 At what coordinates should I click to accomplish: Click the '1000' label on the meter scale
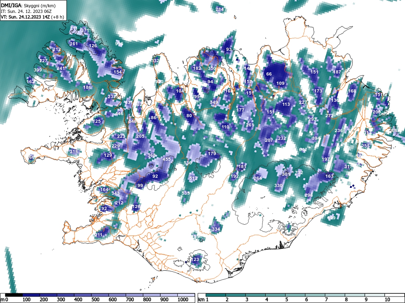tap(183, 300)
